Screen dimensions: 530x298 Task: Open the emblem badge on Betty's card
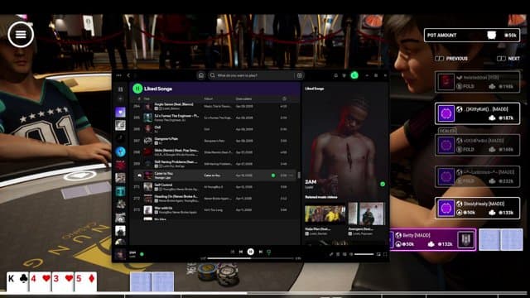[465, 239]
